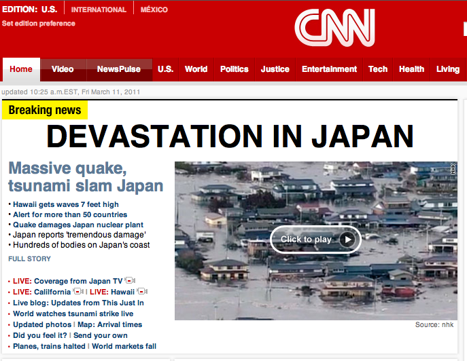Screen dimensions: 467x361
Task: Go to the U.S. section
Action: pyautogui.click(x=166, y=69)
